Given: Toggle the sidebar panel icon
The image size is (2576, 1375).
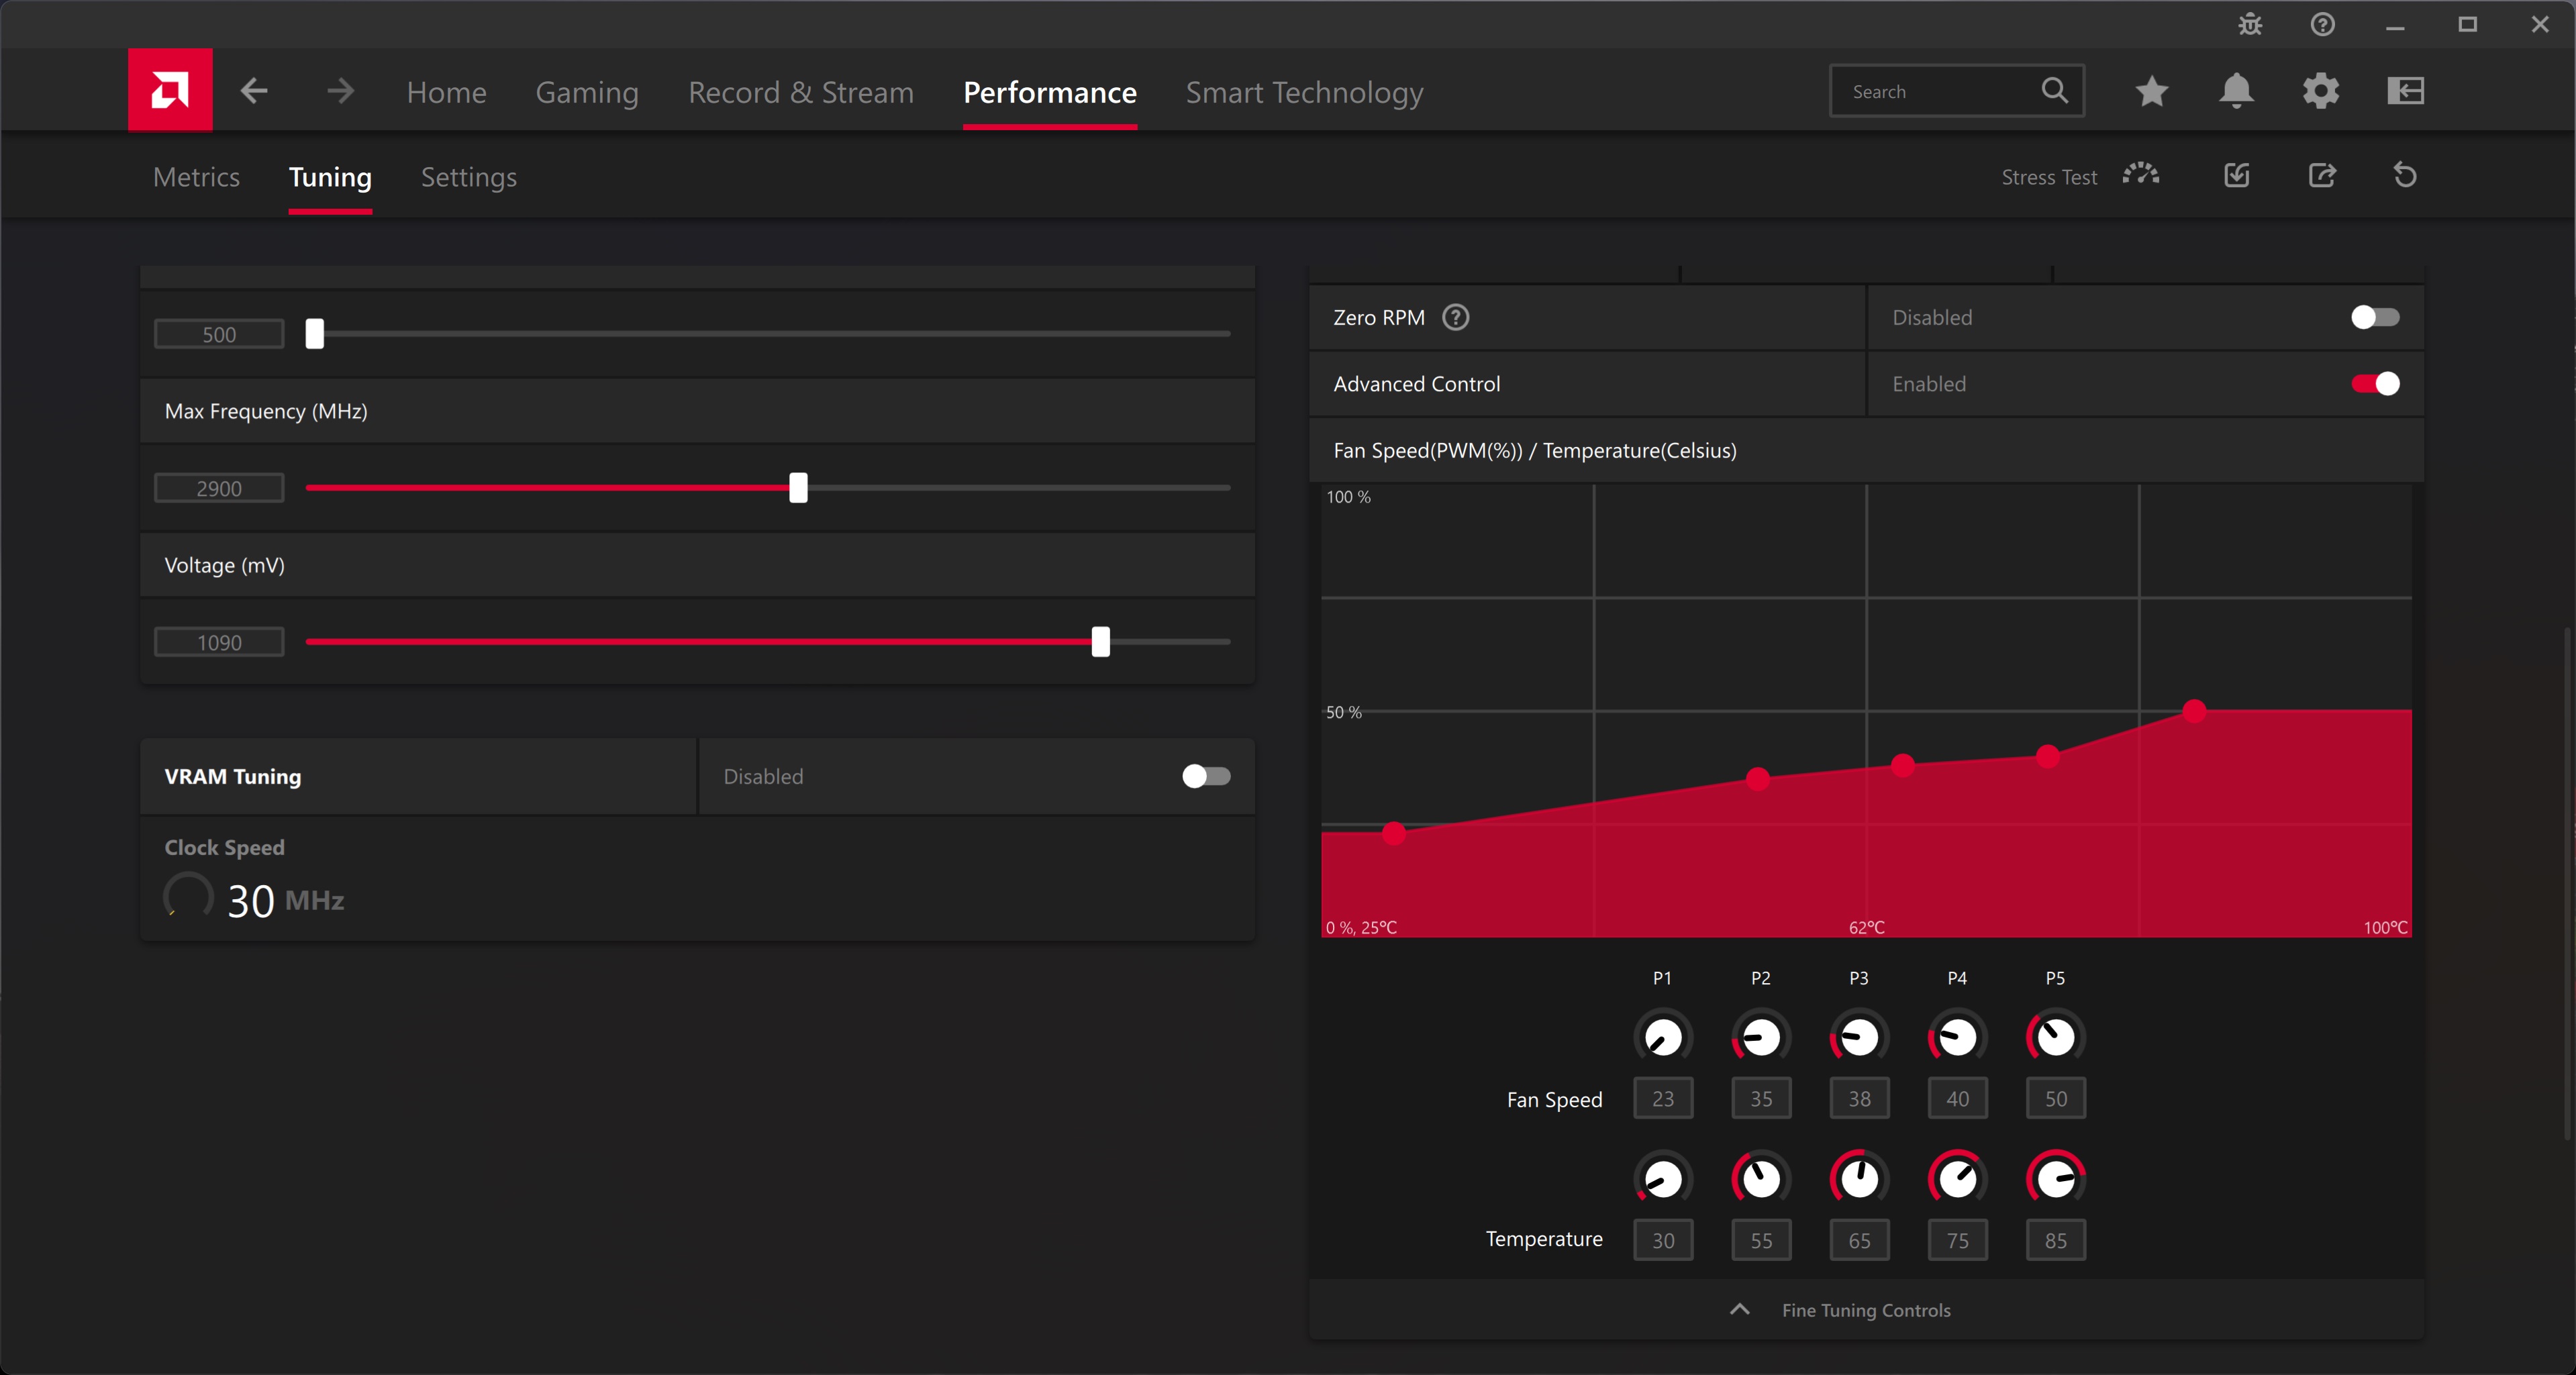Looking at the screenshot, I should (x=2405, y=91).
